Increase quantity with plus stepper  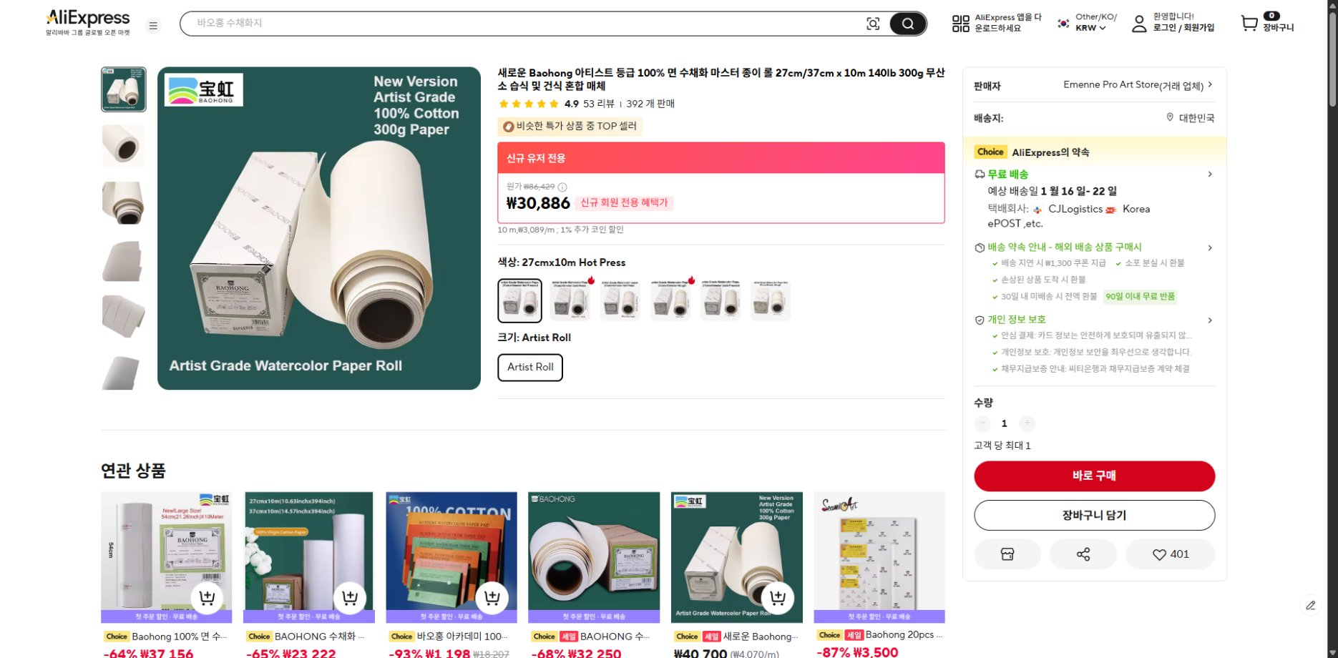[1026, 423]
